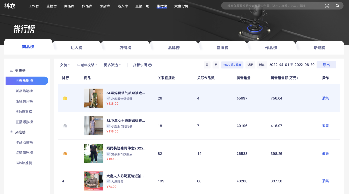Expand the 更多筛选 filter dropdown
Image resolution: width=349 pixels, height=194 pixels.
[x=112, y=65]
